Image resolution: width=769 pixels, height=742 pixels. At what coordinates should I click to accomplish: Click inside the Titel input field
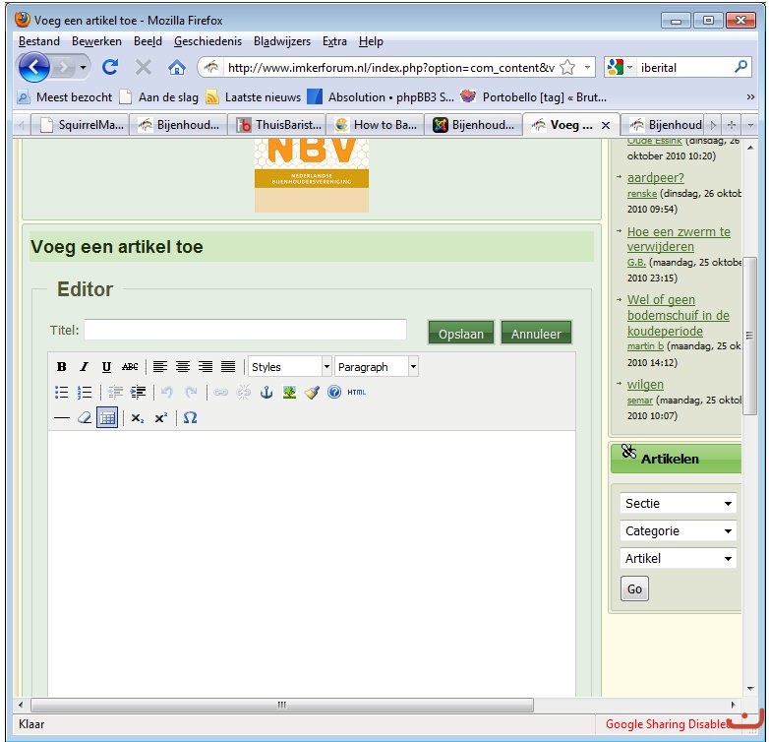click(245, 330)
